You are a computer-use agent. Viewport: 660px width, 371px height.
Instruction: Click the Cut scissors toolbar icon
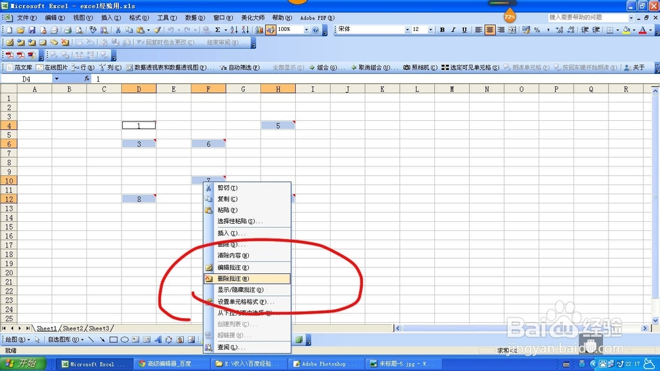118,30
